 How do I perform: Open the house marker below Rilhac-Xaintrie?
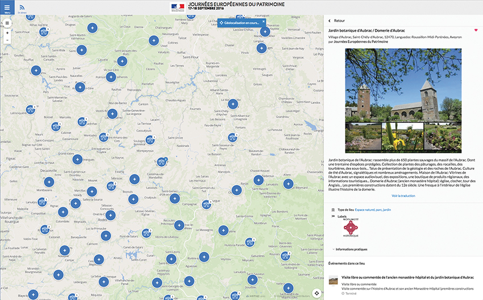(44, 32)
